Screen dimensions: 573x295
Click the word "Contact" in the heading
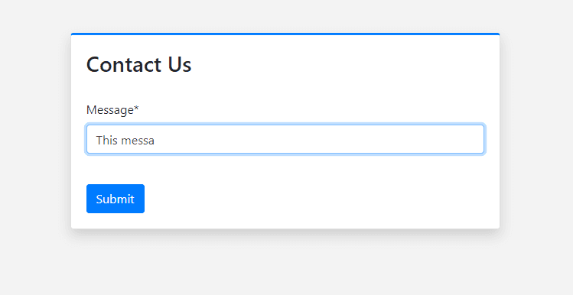[124, 65]
